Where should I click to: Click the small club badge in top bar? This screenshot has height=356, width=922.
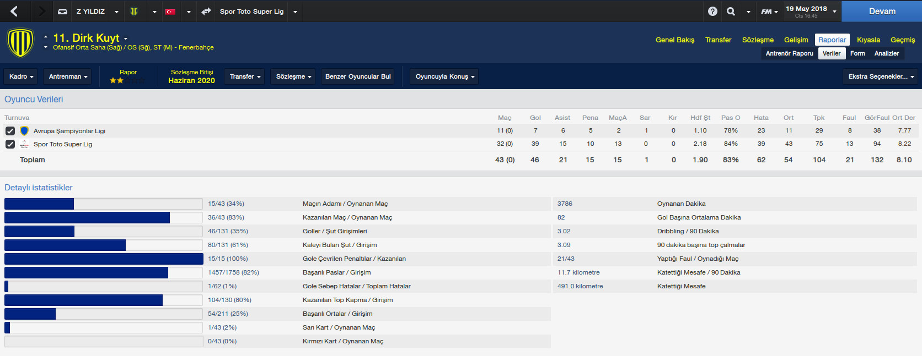click(x=134, y=11)
